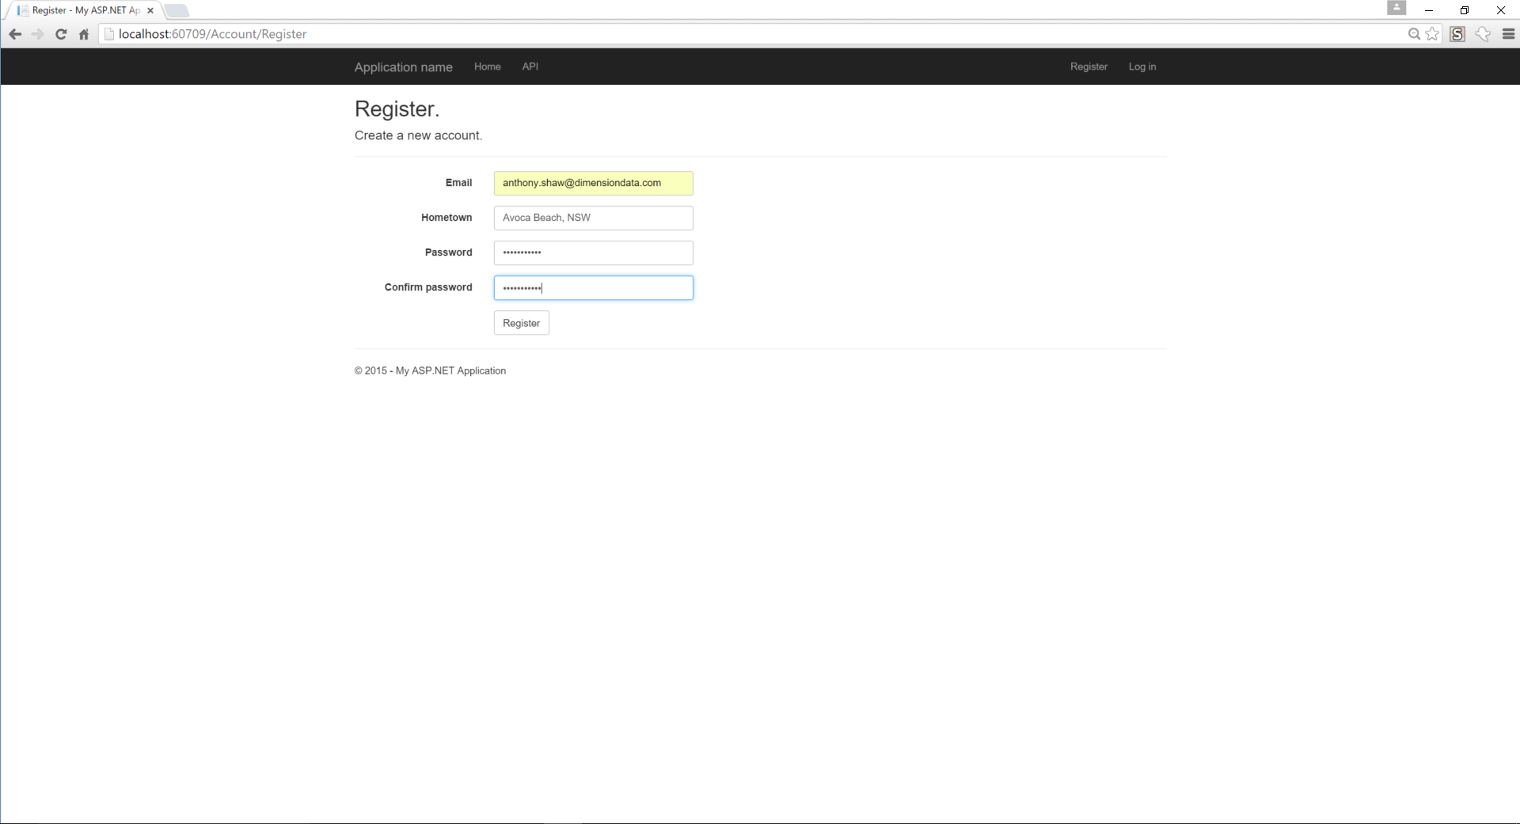Bookmark this page with the star icon
Image resolution: width=1520 pixels, height=824 pixels.
click(1433, 34)
